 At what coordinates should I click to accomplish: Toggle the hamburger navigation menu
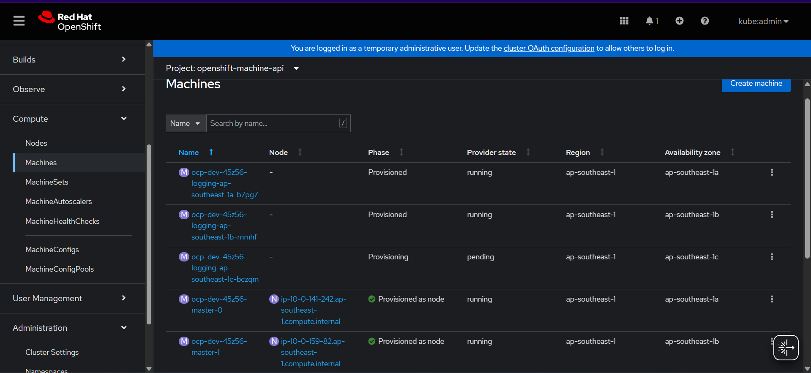[x=19, y=21]
